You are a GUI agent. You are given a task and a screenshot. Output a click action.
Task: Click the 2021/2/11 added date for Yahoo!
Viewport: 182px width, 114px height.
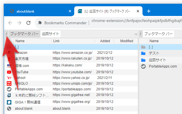pyautogui.click(x=105, y=78)
